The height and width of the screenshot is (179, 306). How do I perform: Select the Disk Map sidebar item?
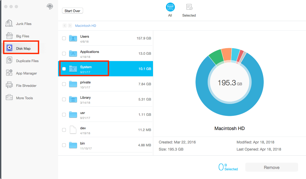(23, 48)
